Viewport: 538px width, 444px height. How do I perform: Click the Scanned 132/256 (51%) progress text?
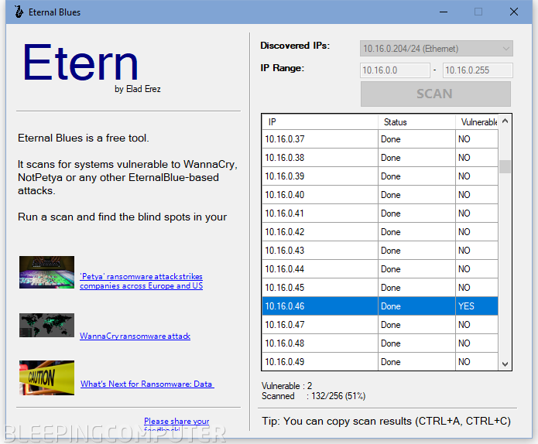pyautogui.click(x=314, y=396)
